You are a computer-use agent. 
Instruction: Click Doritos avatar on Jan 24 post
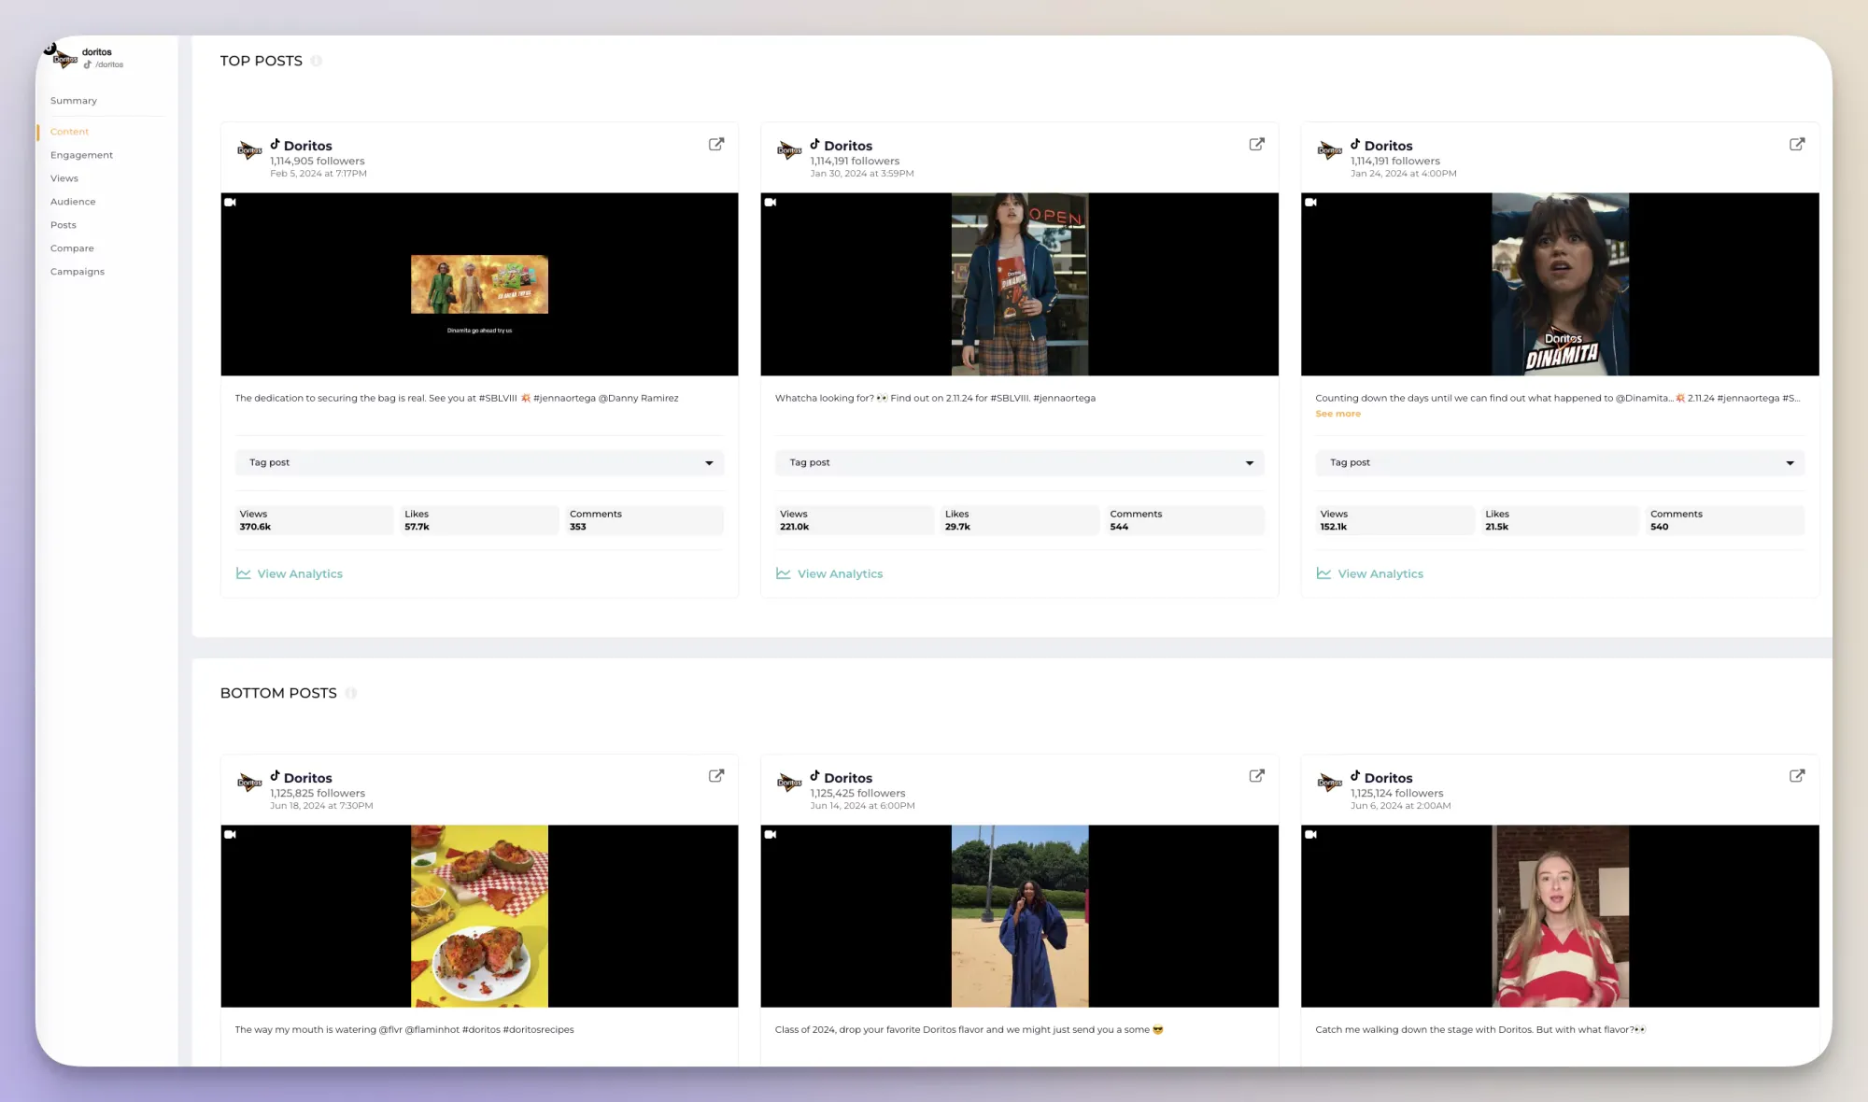1330,150
